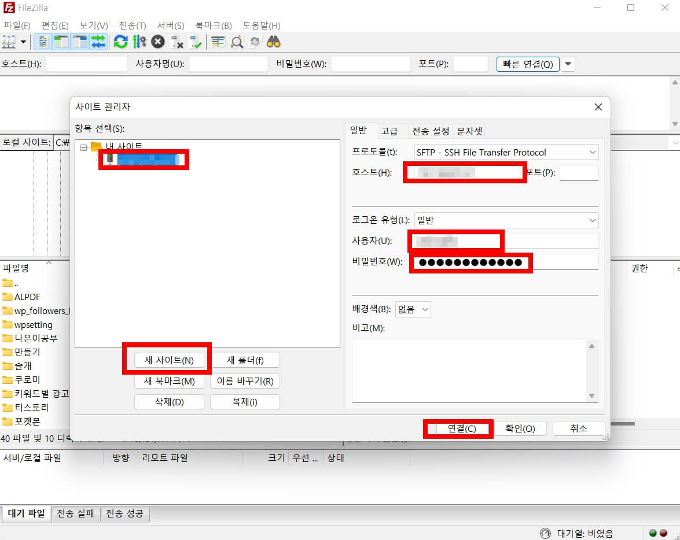Click the 삭제(D) button
Image resolution: width=680 pixels, height=540 pixels.
169,402
